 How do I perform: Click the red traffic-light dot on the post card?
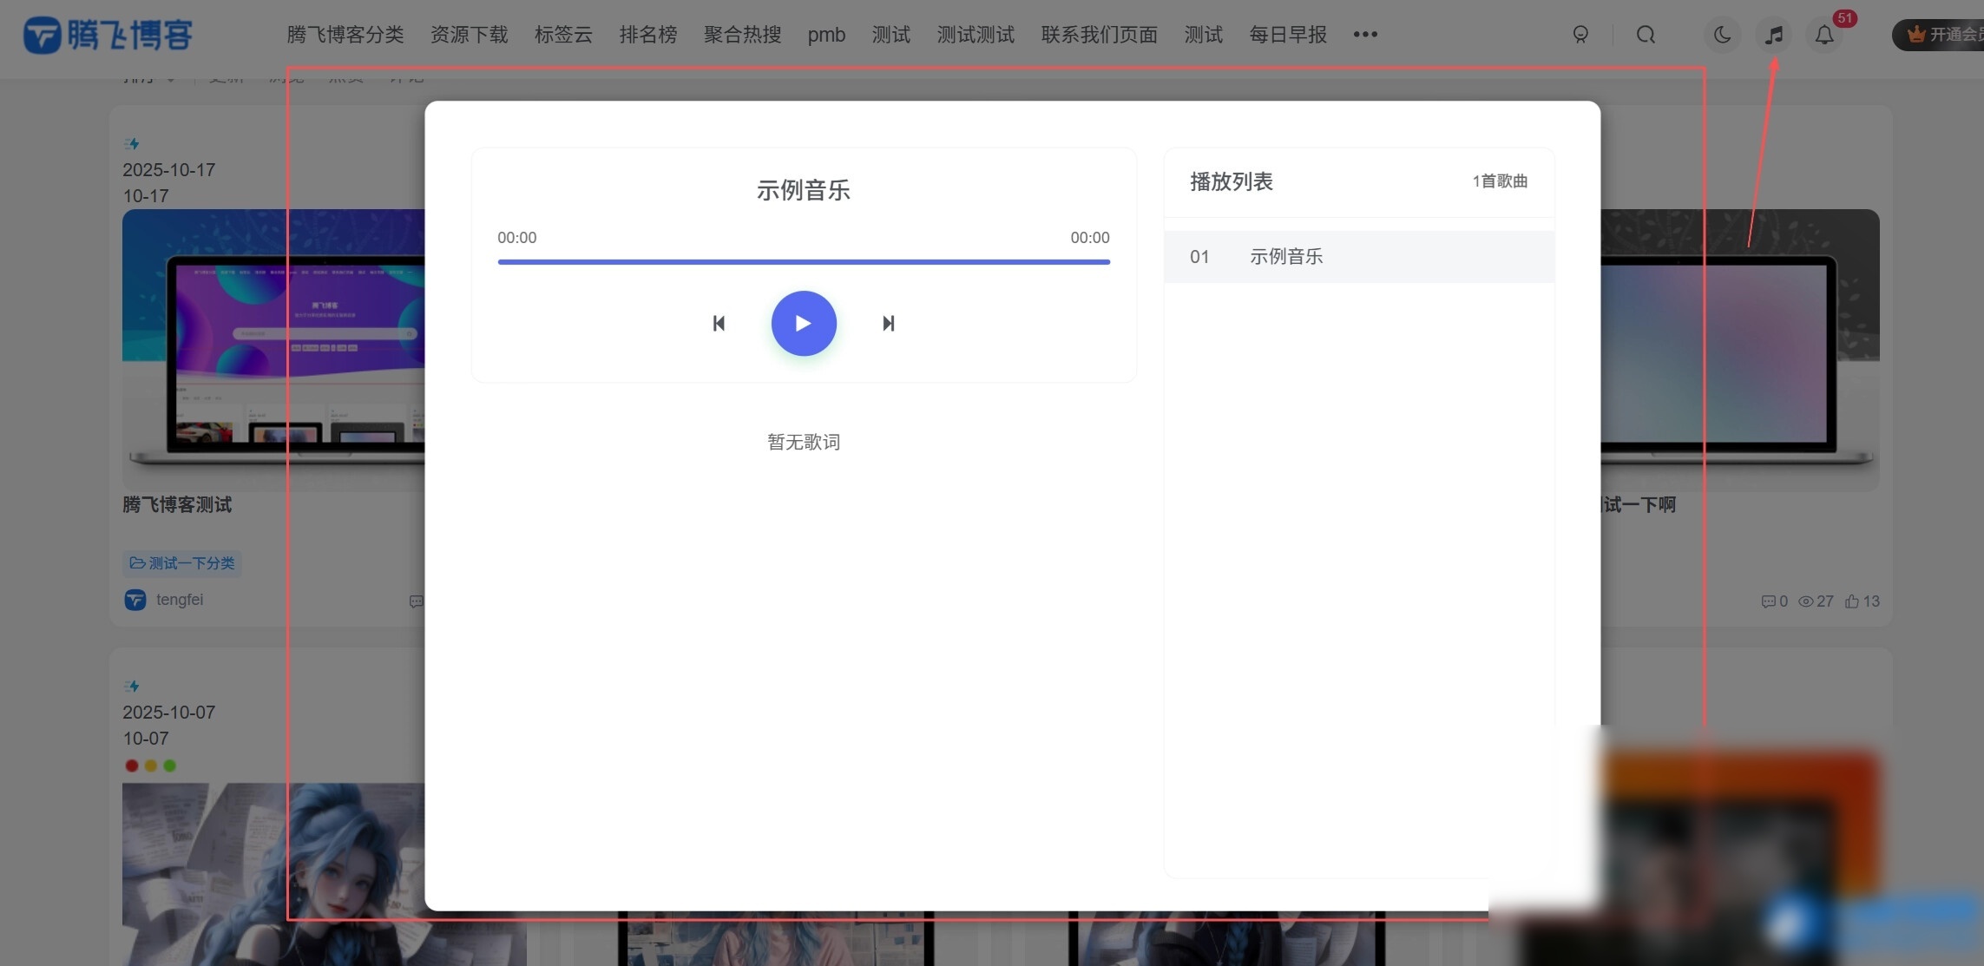click(x=131, y=766)
